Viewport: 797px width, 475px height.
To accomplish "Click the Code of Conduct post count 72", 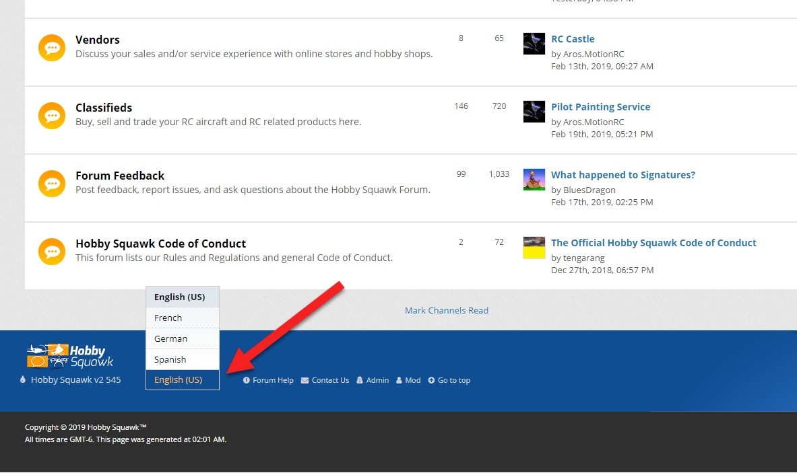I will pos(499,242).
